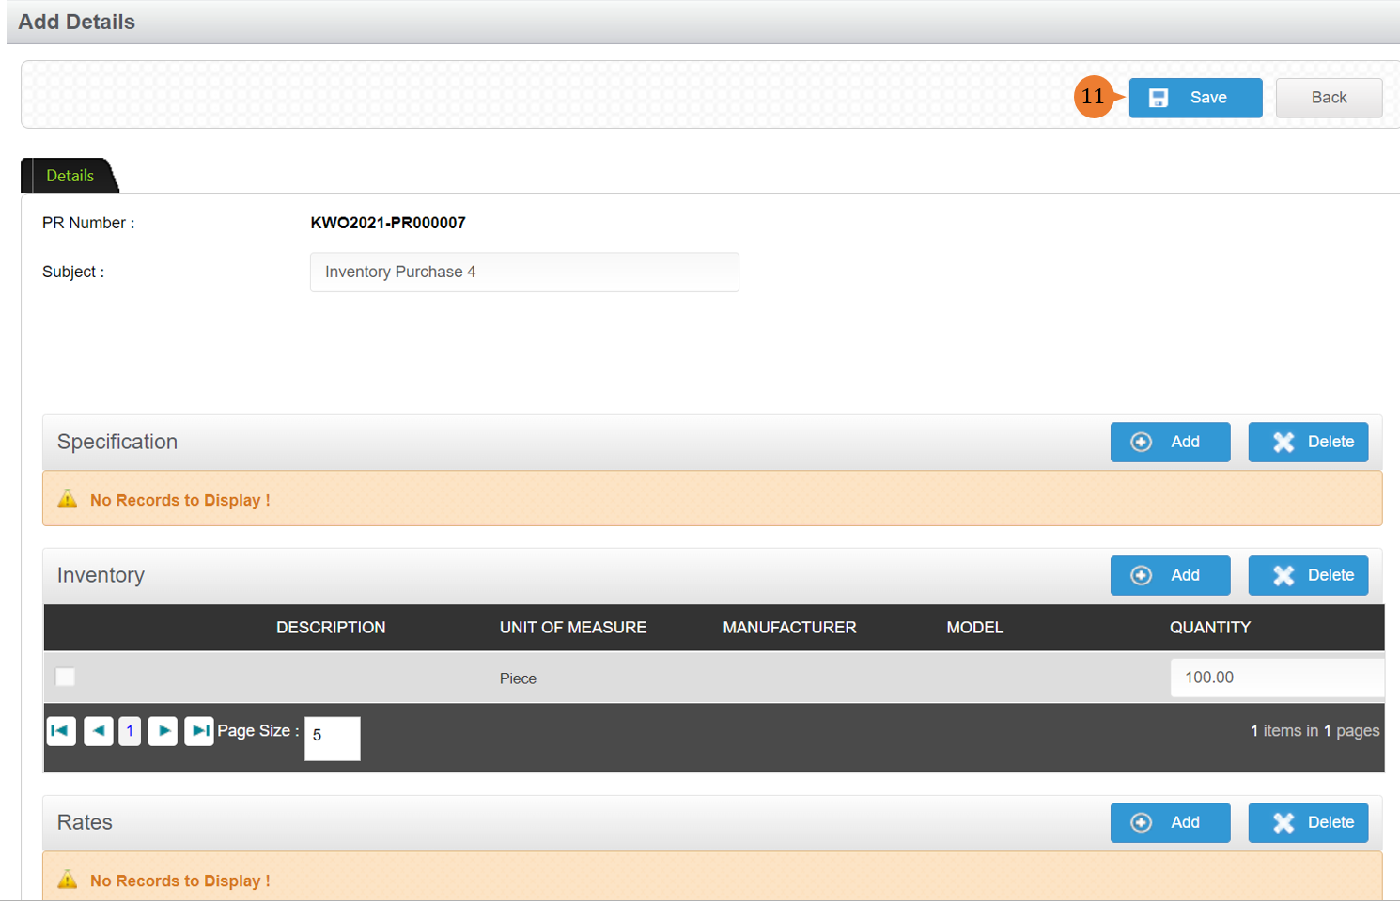Click the Save button

[x=1195, y=98]
